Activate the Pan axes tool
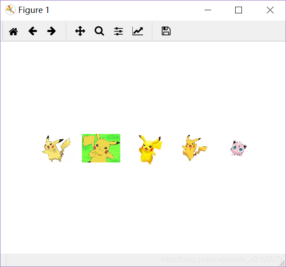 [80, 31]
